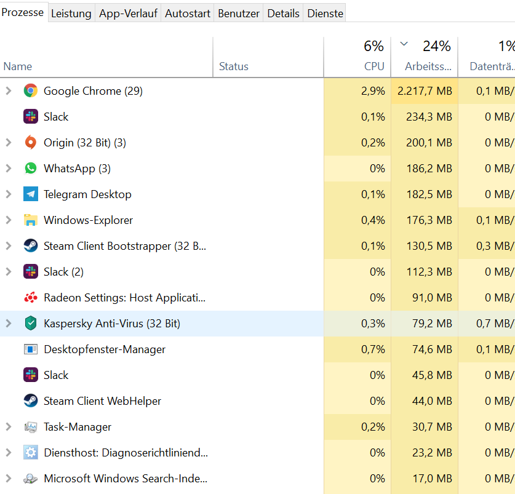Click the Steam Client Bootstrapper icon
Screen dimensions: 515x494
click(31, 245)
